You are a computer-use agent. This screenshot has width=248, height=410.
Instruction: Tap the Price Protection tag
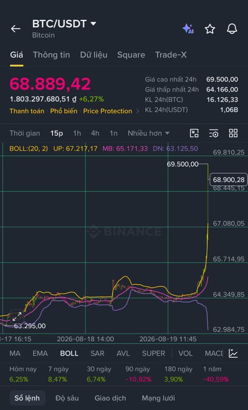pyautogui.click(x=108, y=111)
